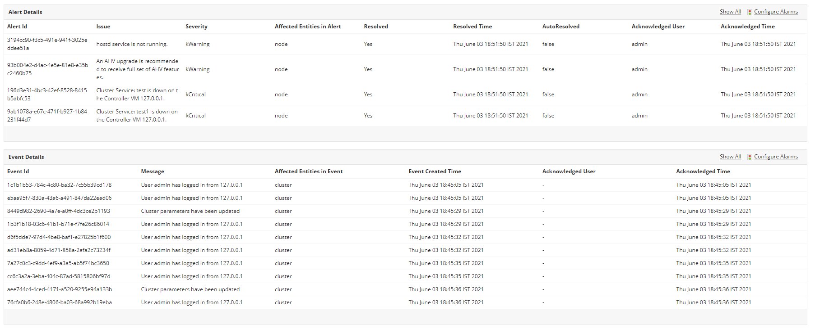
Task: Click Show All in Alert Details panel
Action: click(x=730, y=12)
